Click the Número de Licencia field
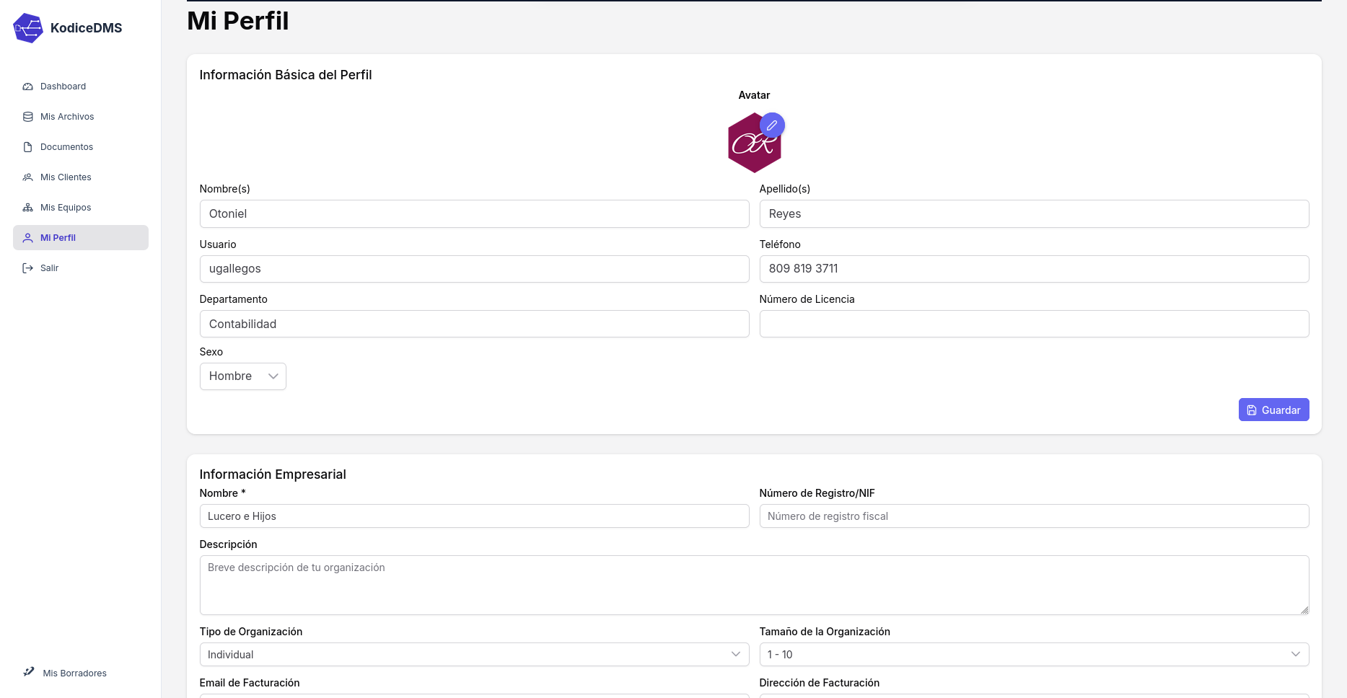Screen dimensions: 1347x698 tap(1034, 324)
